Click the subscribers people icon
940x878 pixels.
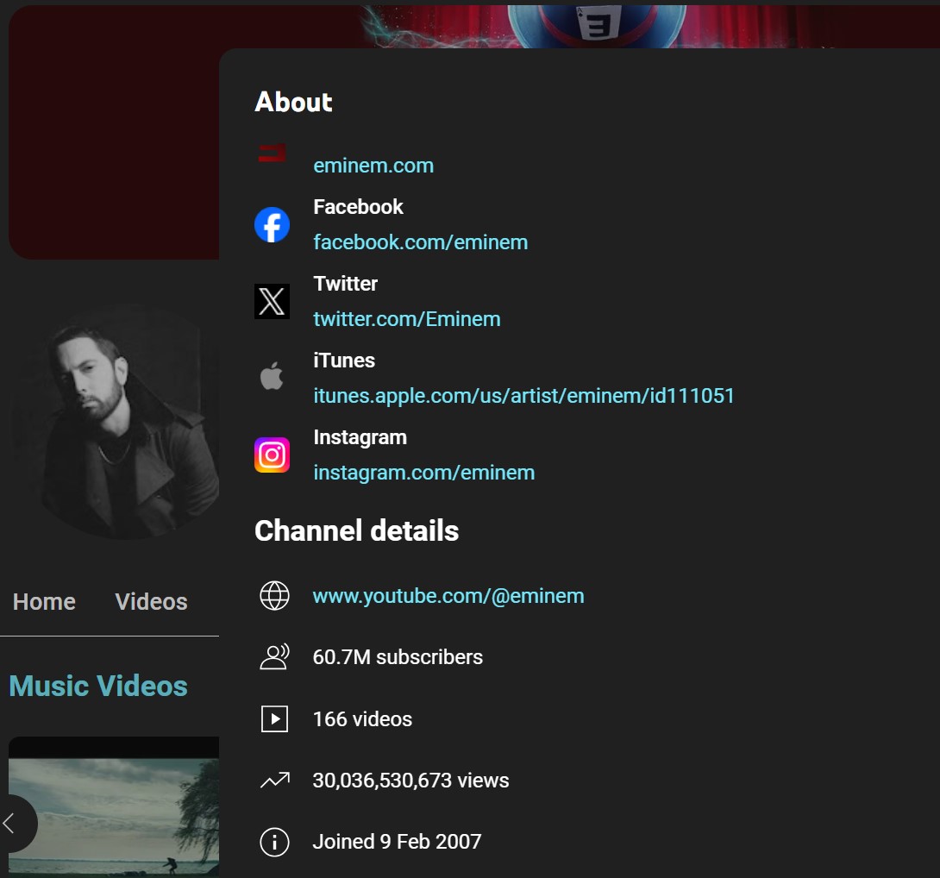[x=274, y=656]
